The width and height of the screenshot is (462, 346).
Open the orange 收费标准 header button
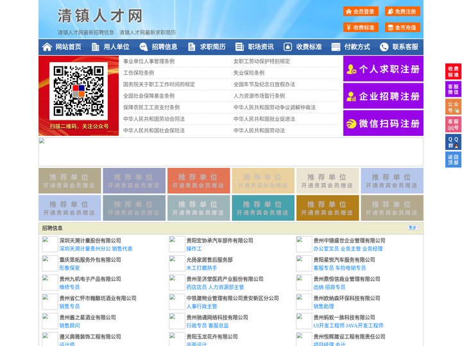point(361,28)
